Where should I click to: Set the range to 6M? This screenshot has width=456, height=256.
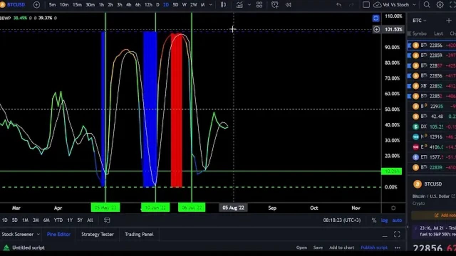(46, 220)
